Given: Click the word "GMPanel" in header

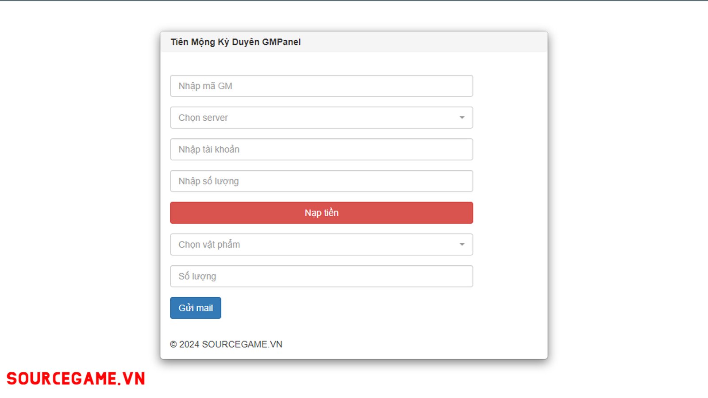Looking at the screenshot, I should (x=281, y=42).
